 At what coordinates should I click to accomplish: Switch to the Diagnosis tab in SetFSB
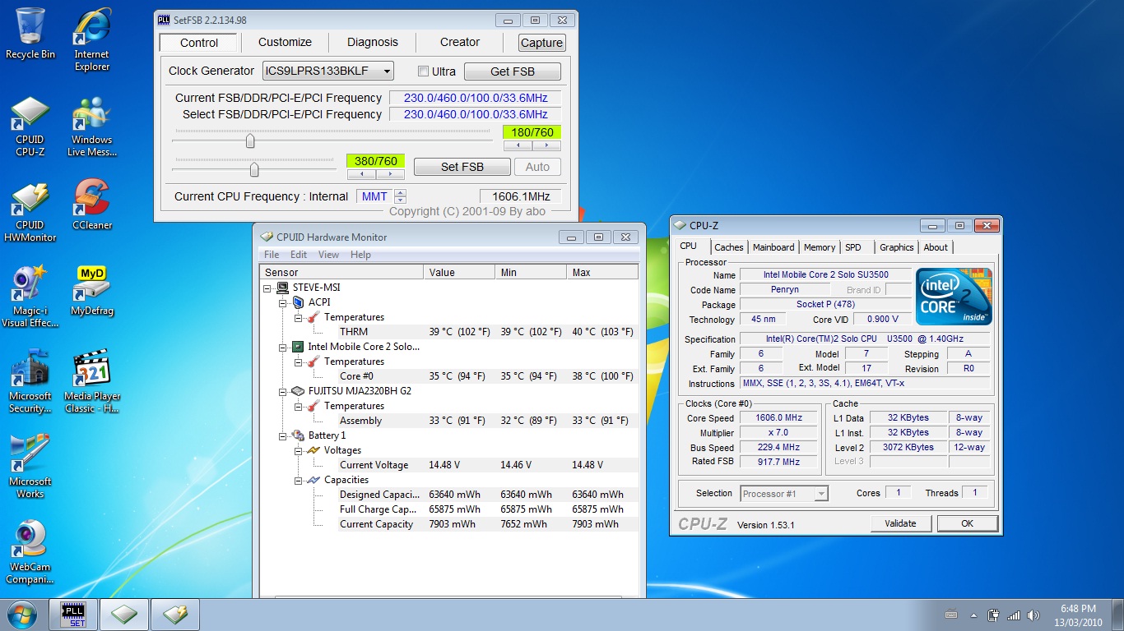(x=373, y=42)
